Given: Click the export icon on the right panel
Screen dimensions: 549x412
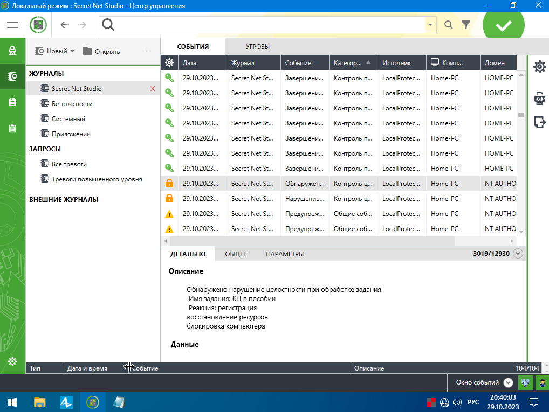Looking at the screenshot, I should click(539, 122).
